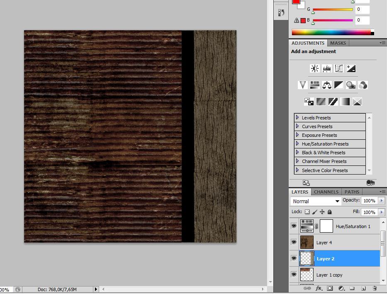Toggle visibility of Layer 2
The width and height of the screenshot is (387, 294).
294,258
